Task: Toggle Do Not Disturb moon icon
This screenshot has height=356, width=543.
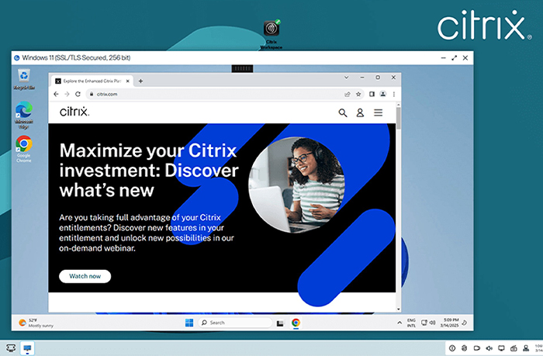Action: click(x=465, y=323)
